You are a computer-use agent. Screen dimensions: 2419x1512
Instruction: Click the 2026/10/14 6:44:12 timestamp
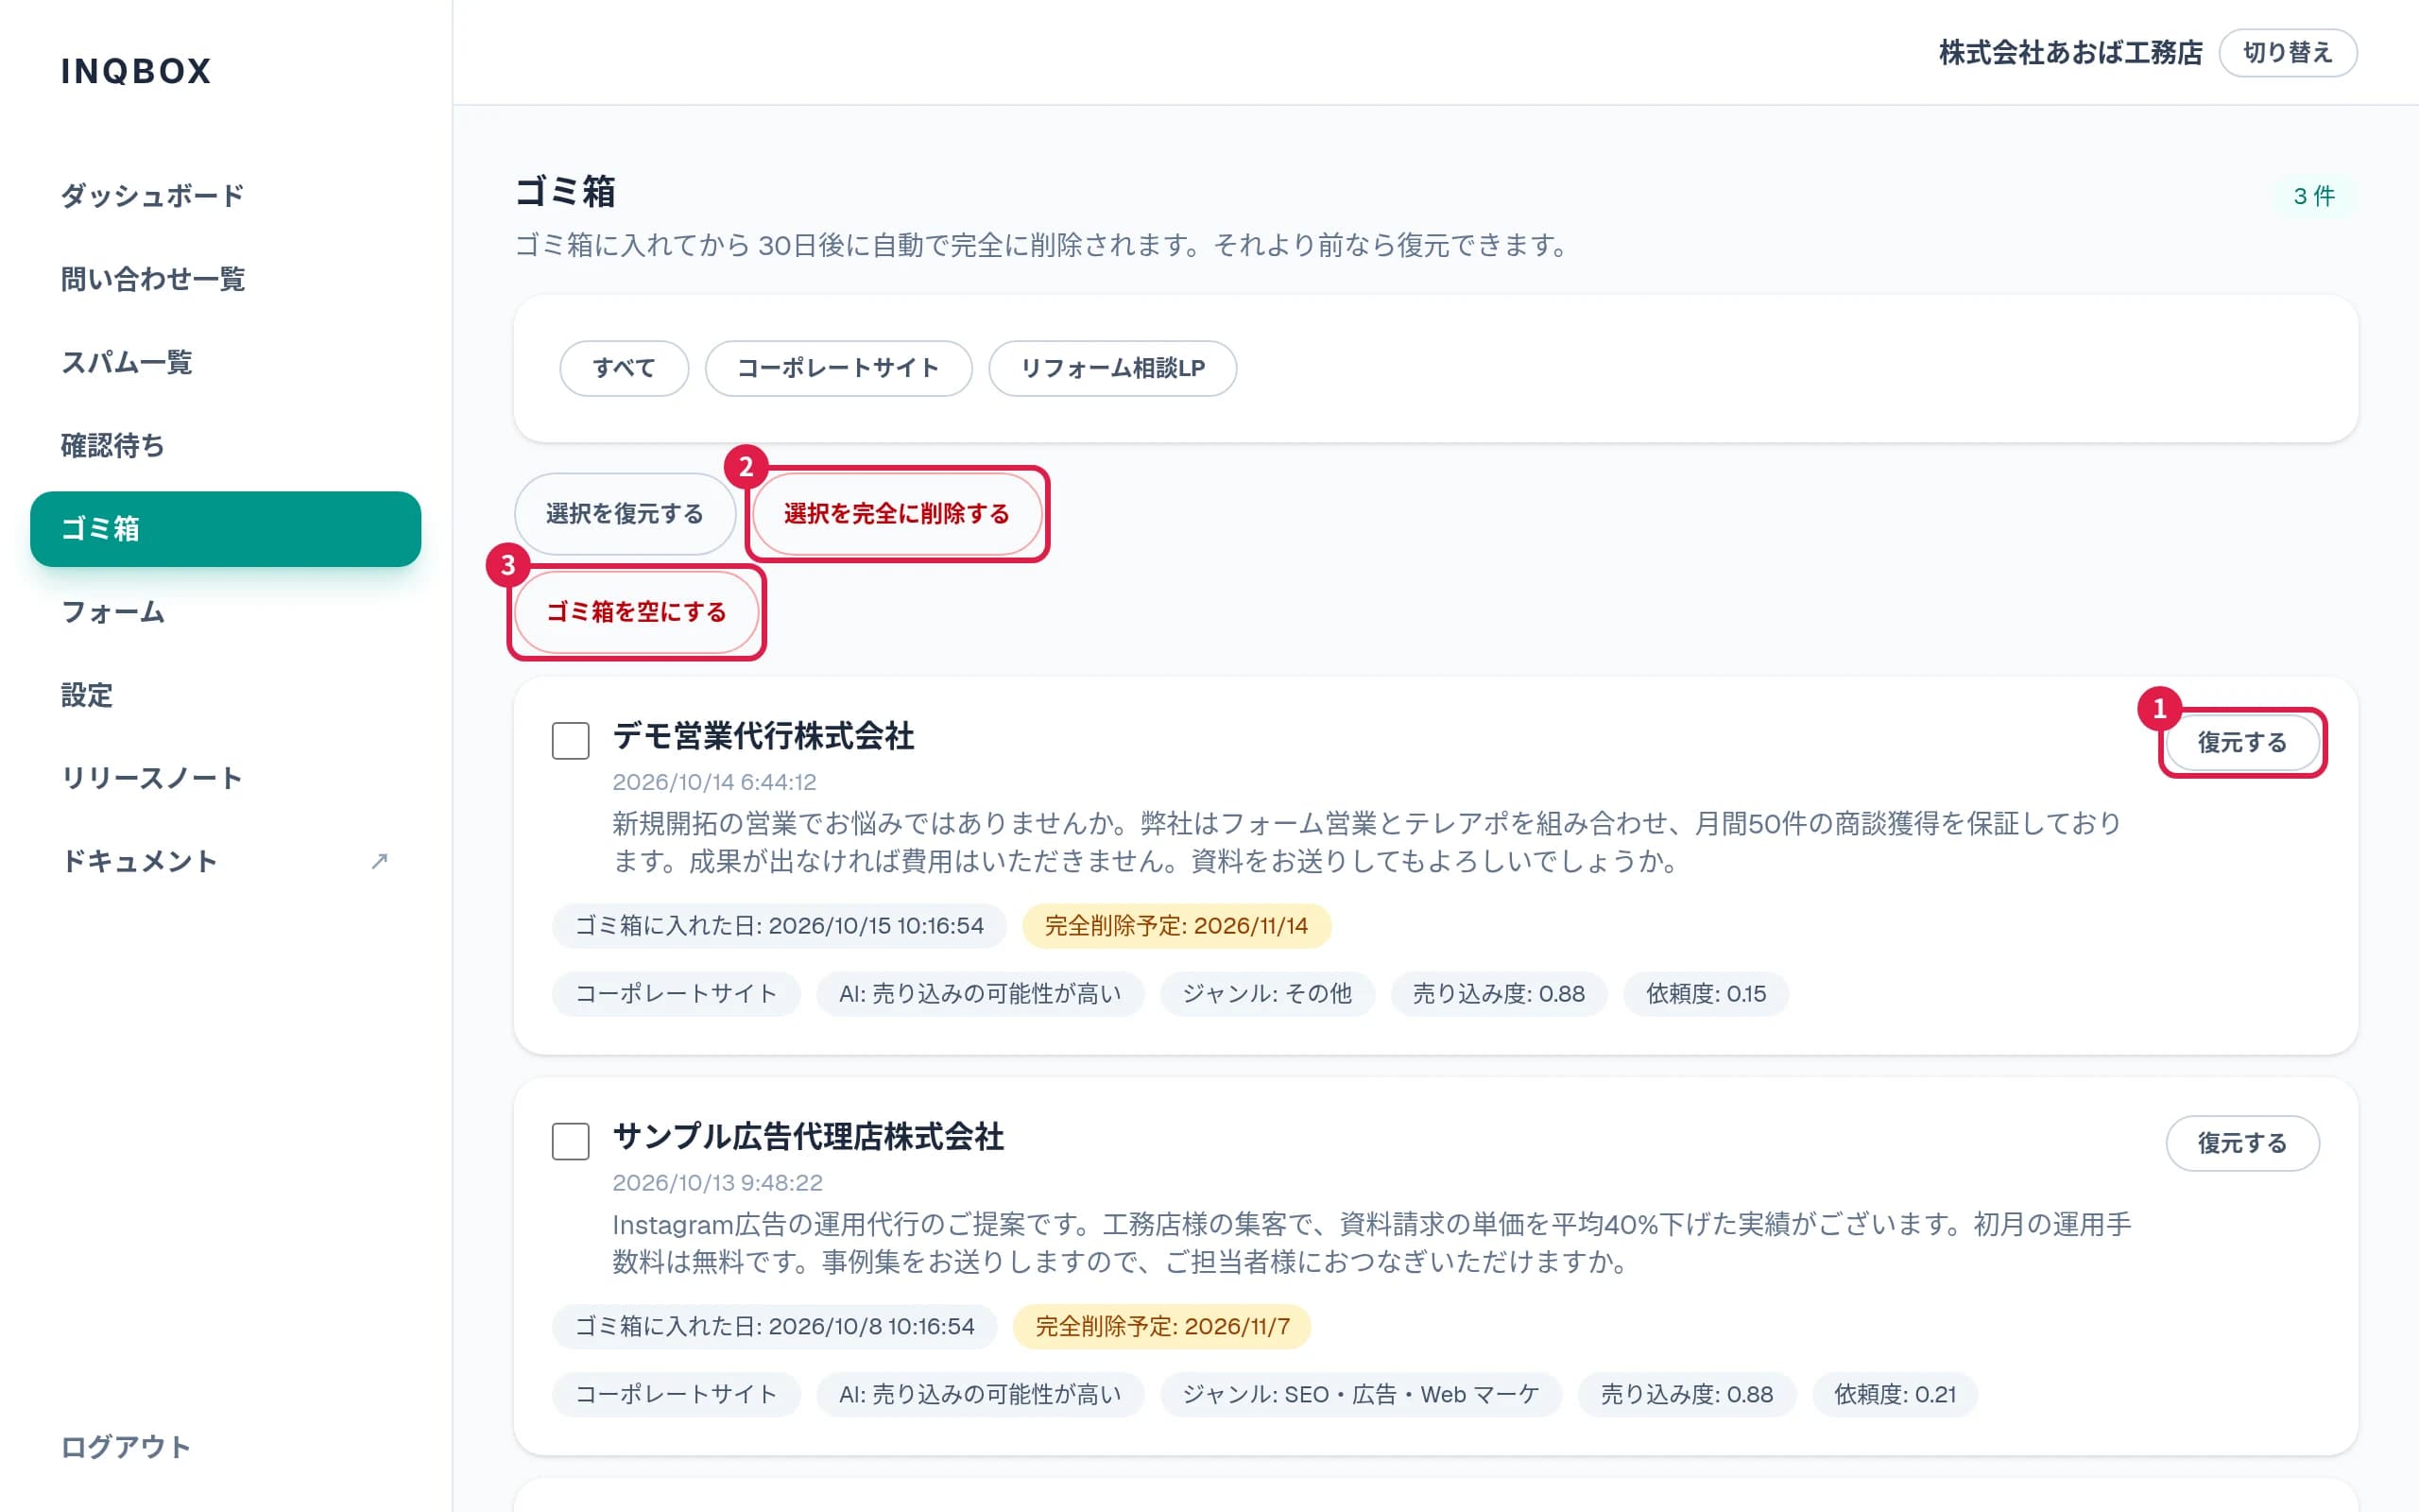(713, 782)
